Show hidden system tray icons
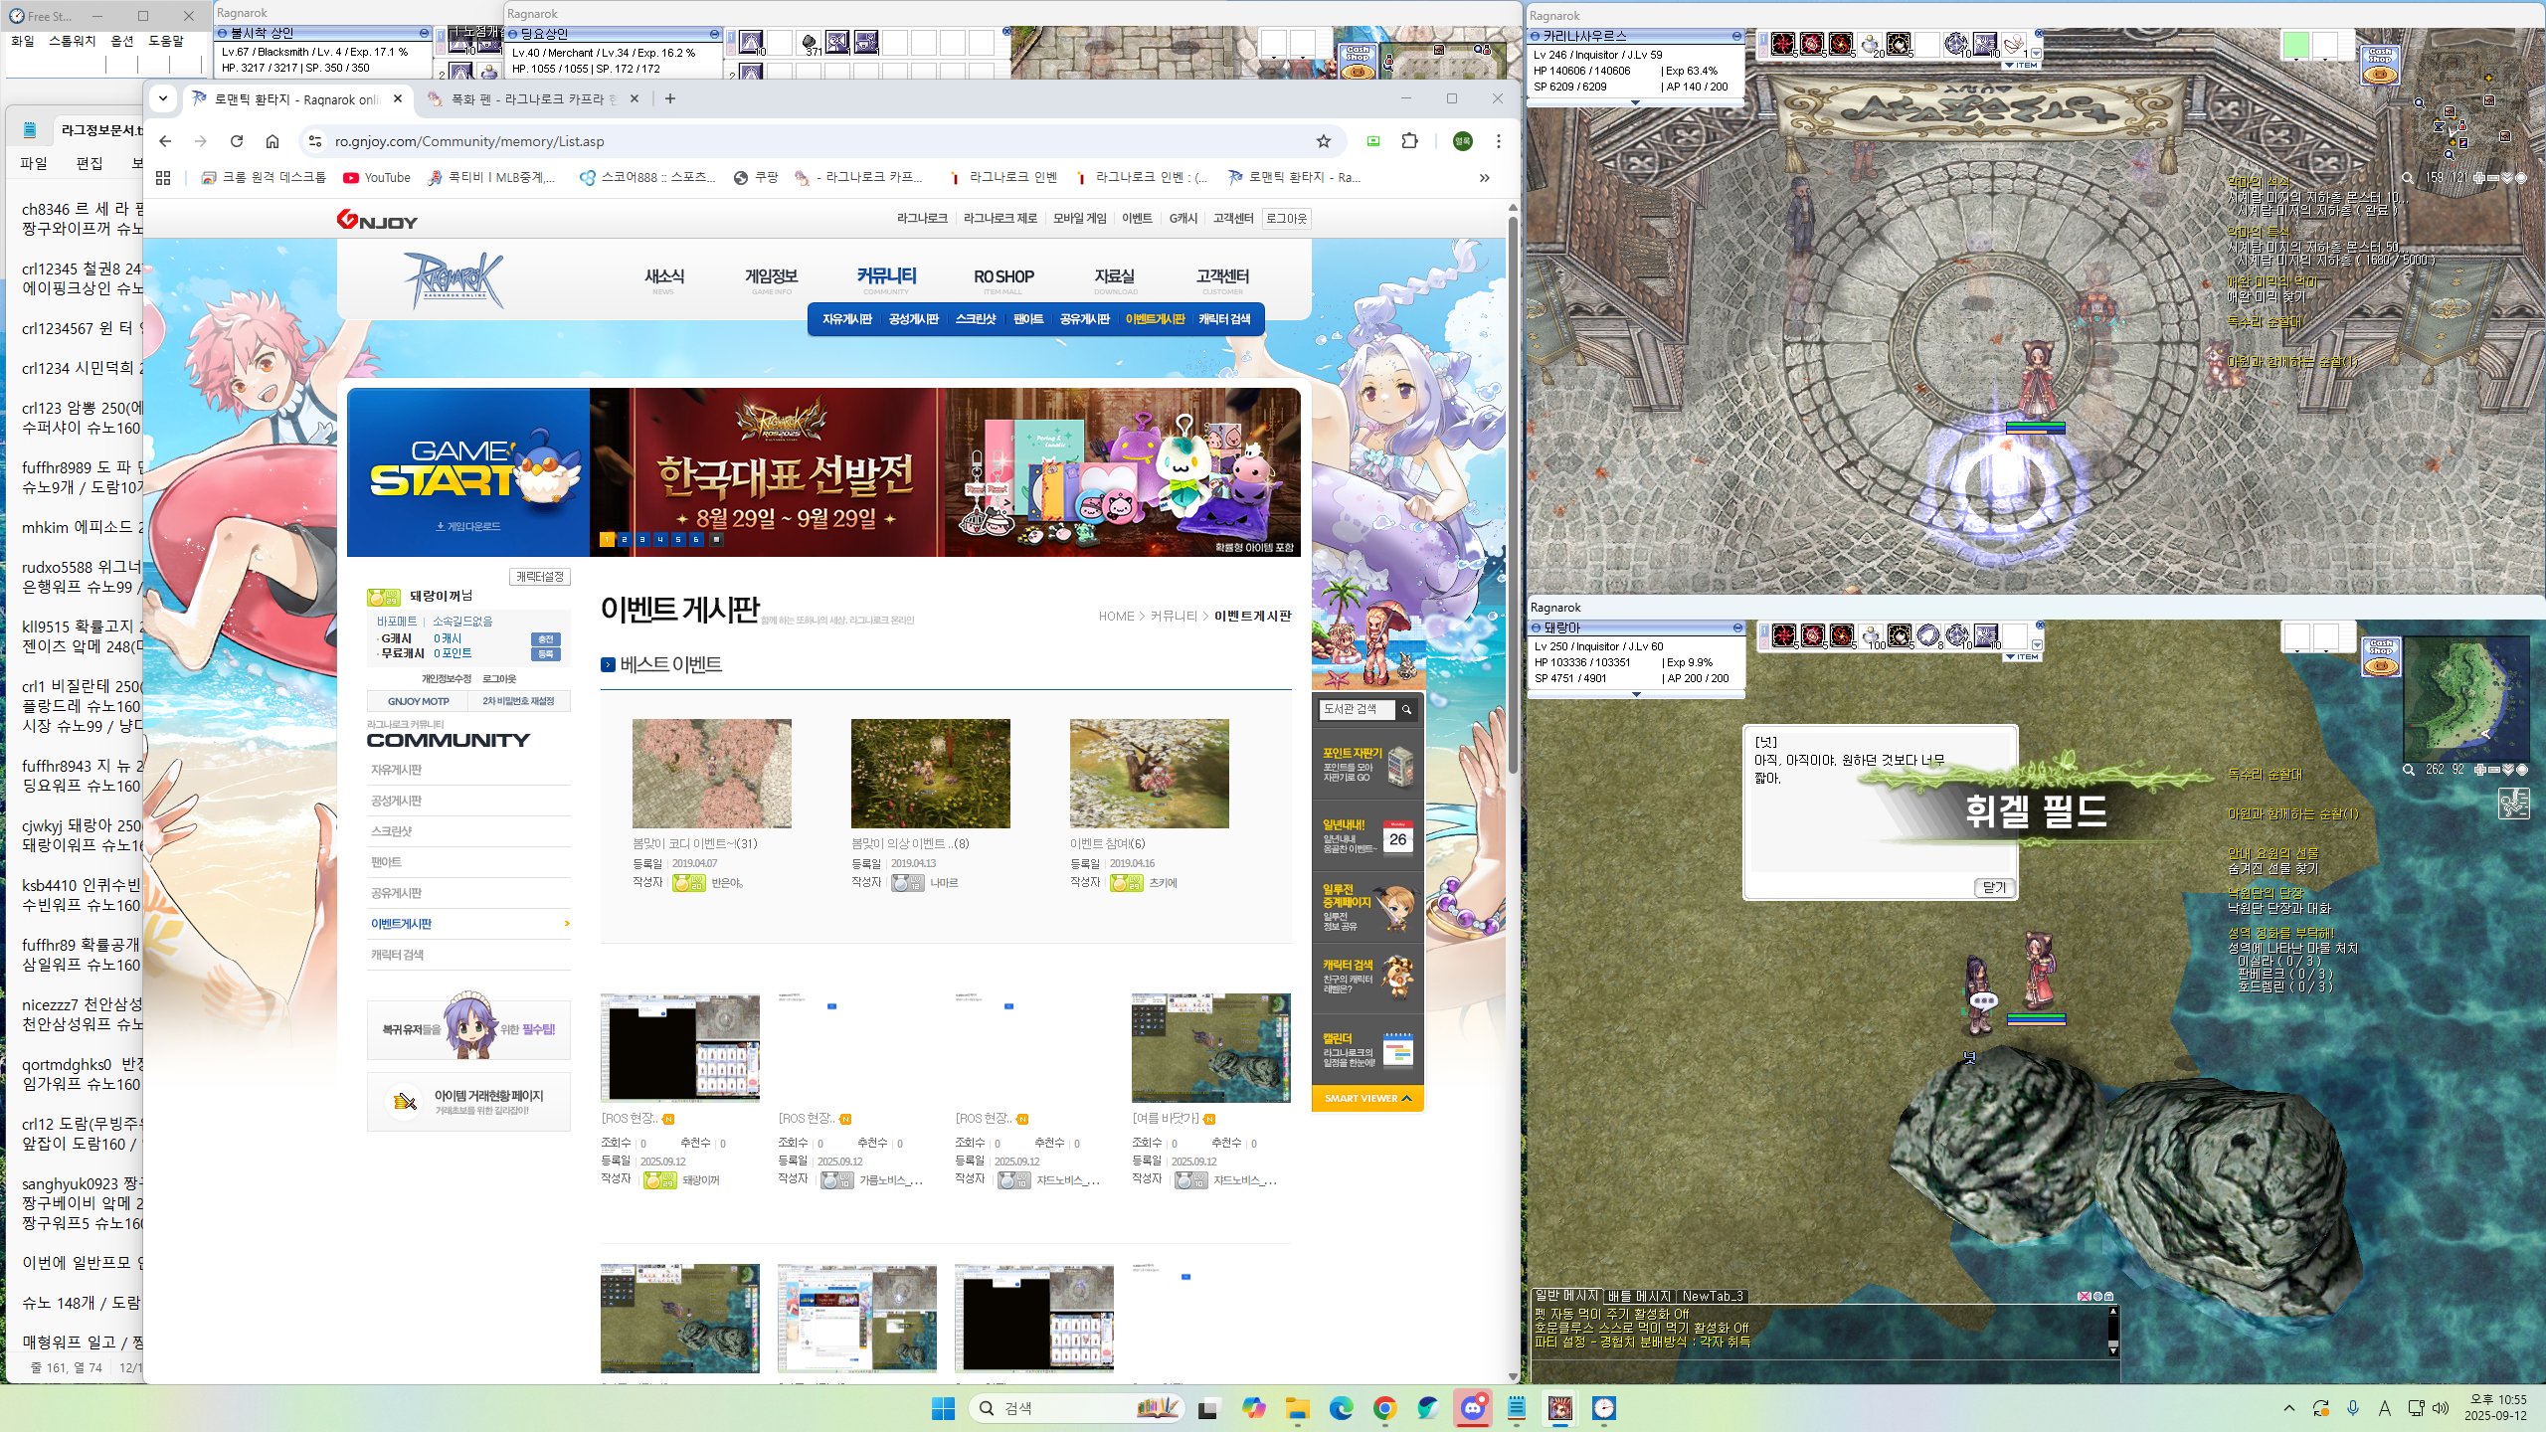 pos(2289,1408)
